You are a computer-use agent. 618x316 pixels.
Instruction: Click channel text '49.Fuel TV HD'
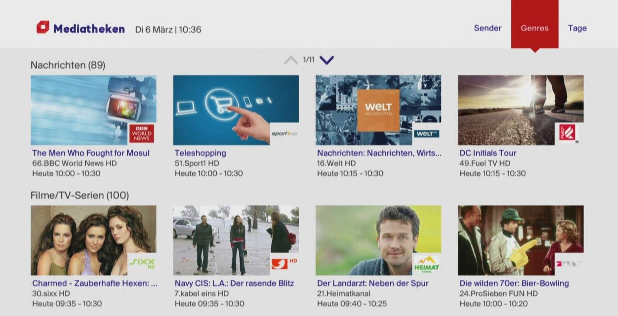pyautogui.click(x=485, y=163)
